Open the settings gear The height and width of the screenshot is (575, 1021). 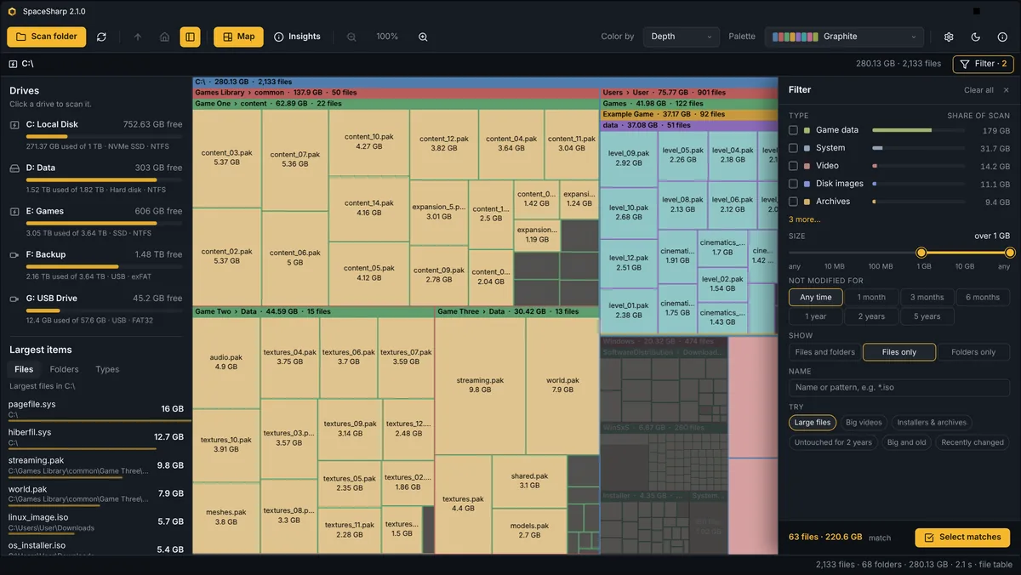(949, 37)
